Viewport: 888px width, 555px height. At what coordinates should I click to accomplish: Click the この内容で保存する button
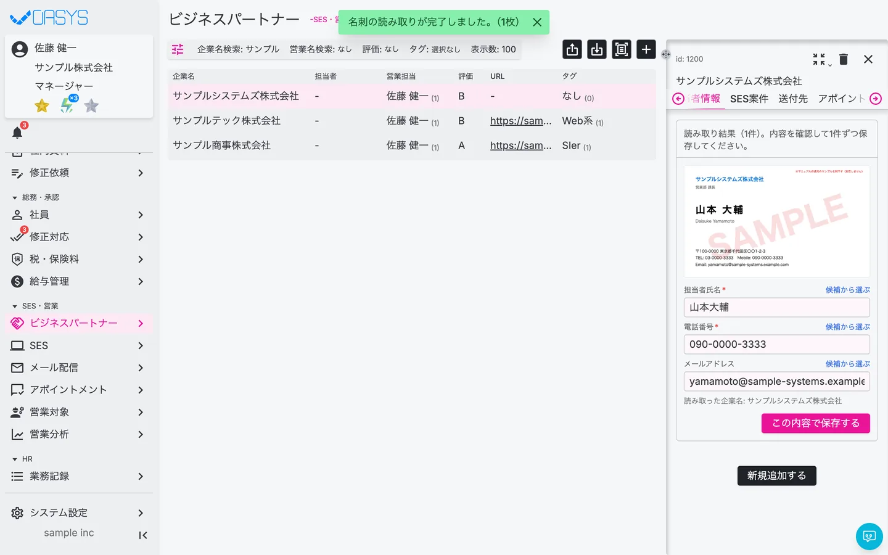(x=816, y=423)
